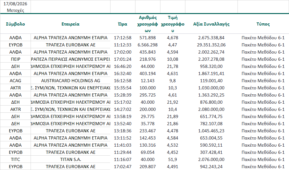Viewport: 289px width, 170px height.
Task: Click the Τύπος column header
Action: [263, 24]
